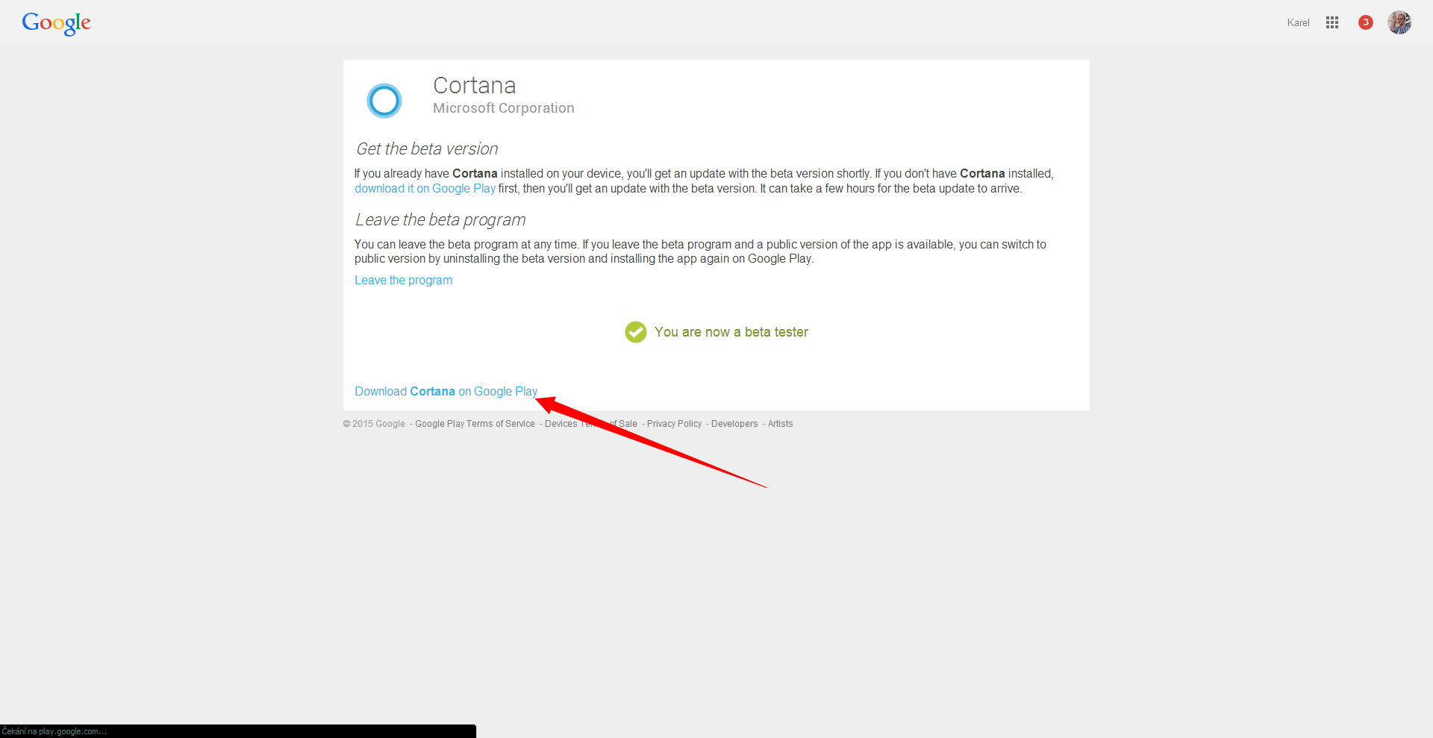Click the 'Leave the program' link
Viewport: 1433px width, 738px height.
pos(403,281)
